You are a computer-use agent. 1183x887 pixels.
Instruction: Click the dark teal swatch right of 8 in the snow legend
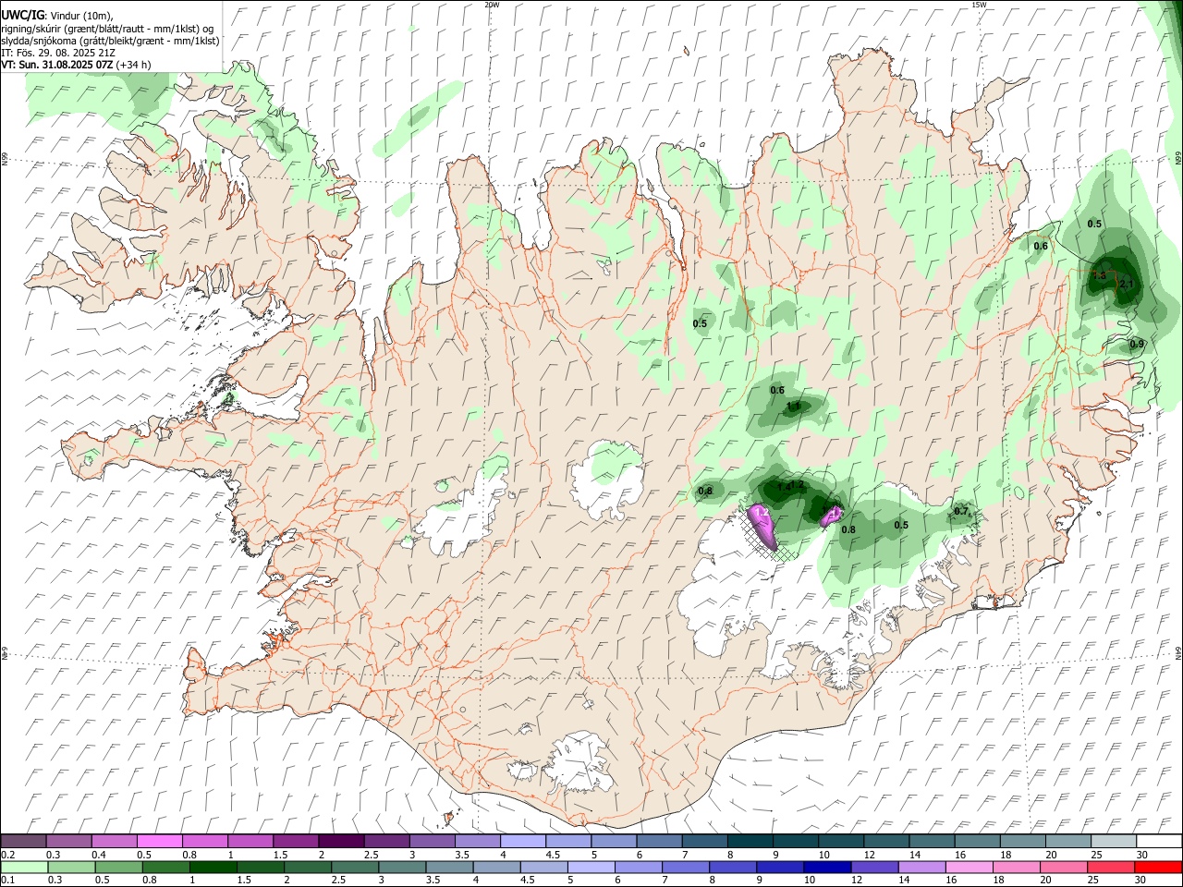[x=750, y=841]
